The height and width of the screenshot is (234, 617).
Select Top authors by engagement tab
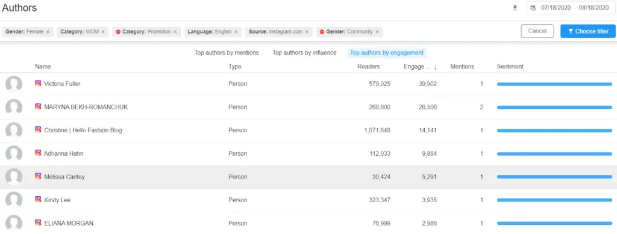[x=387, y=52]
